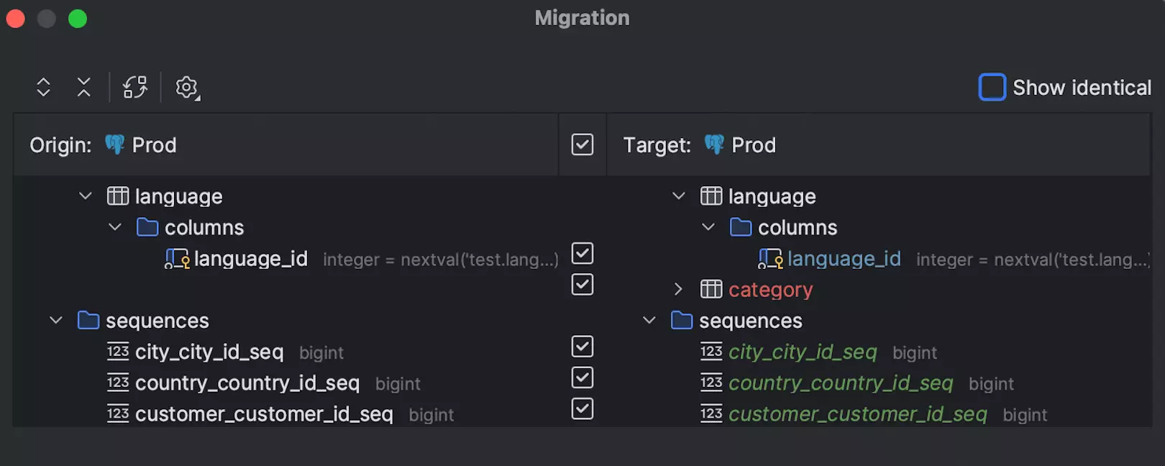
Task: Uncheck the country_country_id_seq row checkbox
Action: pyautogui.click(x=582, y=378)
